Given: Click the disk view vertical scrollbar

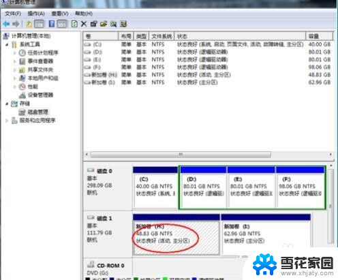Looking at the screenshot, I should [x=331, y=206].
